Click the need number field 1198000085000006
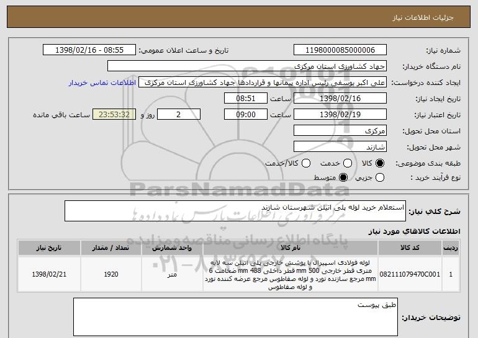This screenshot has width=478, height=338. (x=340, y=50)
